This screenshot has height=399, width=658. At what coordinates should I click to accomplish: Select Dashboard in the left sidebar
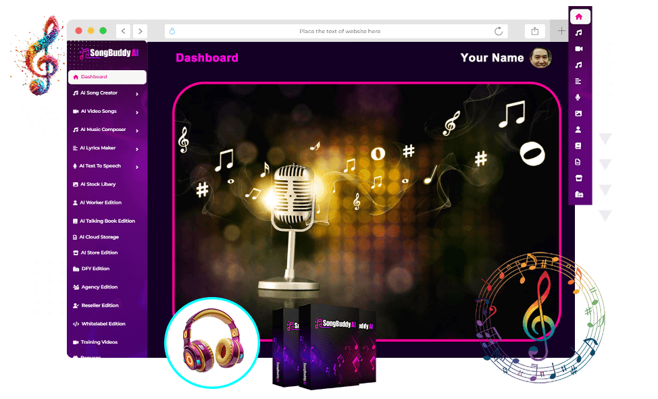(x=107, y=77)
